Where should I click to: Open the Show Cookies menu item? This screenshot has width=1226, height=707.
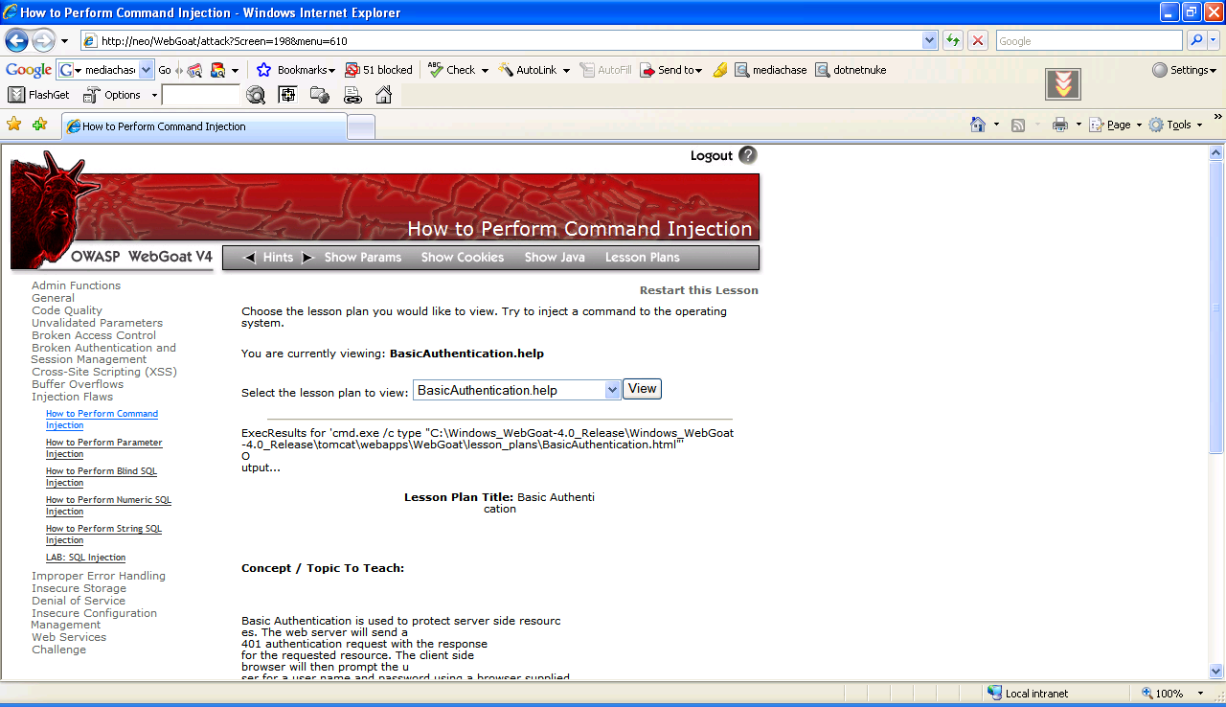click(463, 258)
